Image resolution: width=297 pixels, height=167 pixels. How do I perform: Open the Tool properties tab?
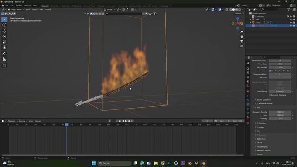248,63
